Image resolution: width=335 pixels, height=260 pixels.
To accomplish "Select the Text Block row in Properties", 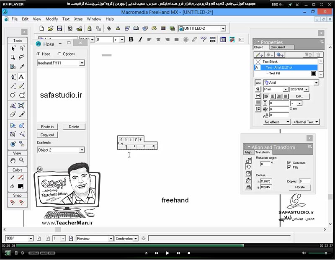I will click(286, 62).
